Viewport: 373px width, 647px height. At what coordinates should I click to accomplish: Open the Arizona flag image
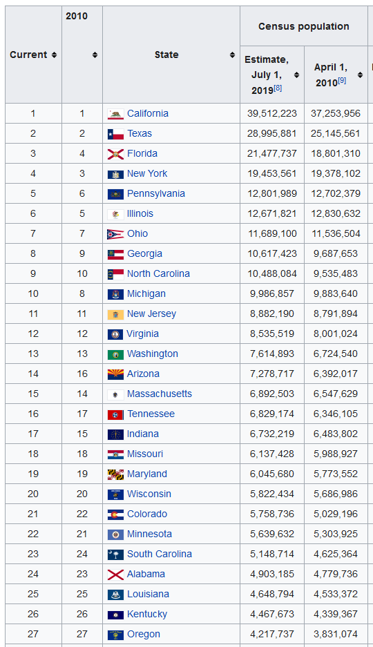(x=115, y=375)
